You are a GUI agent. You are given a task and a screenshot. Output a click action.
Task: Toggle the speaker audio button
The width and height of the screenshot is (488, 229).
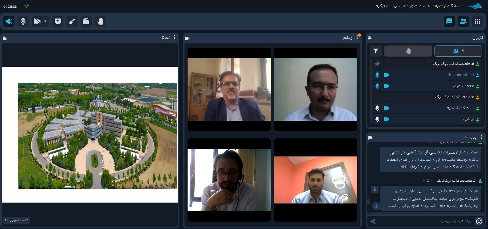click(x=9, y=21)
